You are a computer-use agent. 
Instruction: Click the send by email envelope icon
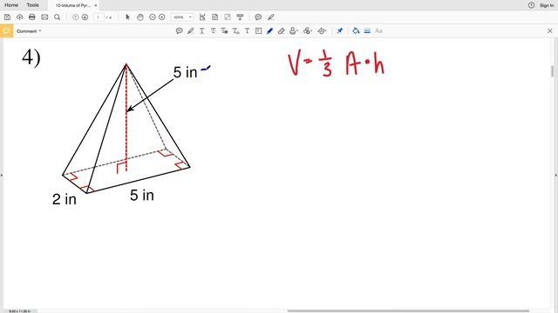44,17
